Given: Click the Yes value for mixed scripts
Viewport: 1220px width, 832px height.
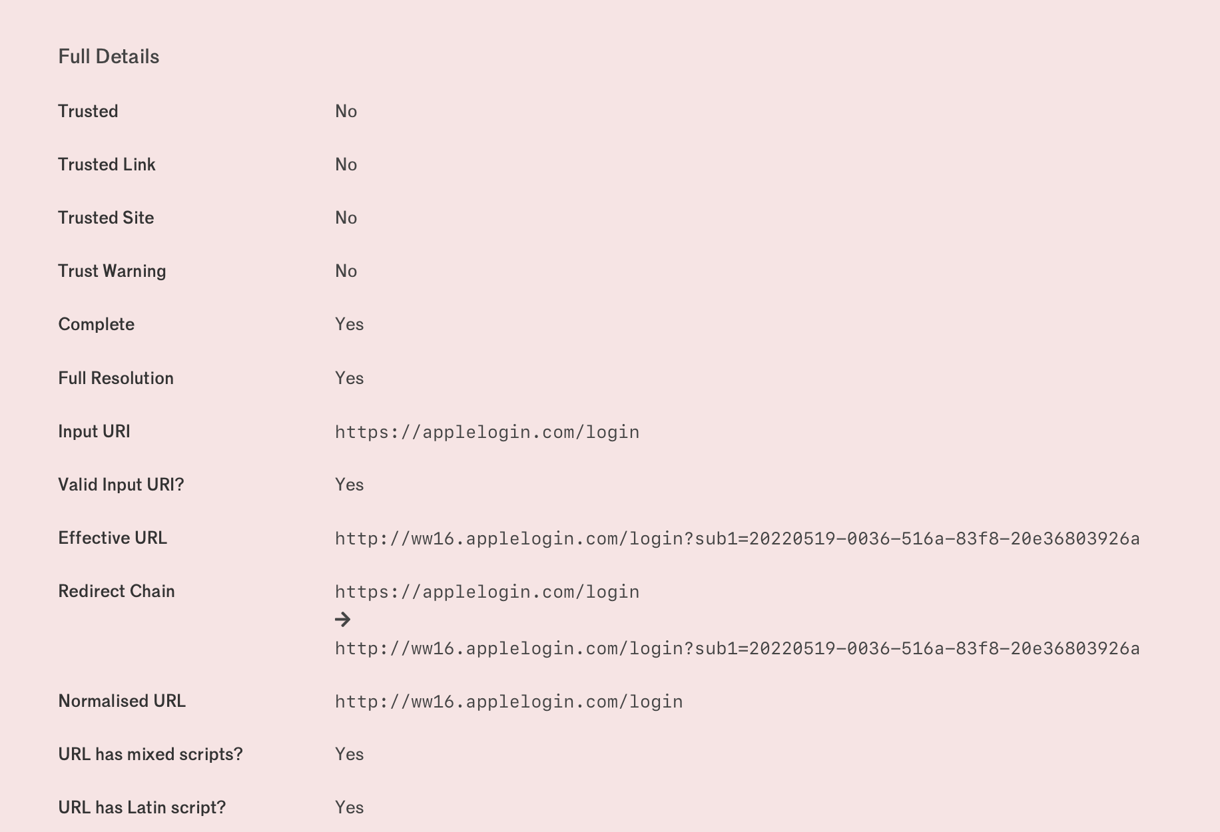Looking at the screenshot, I should tap(350, 754).
